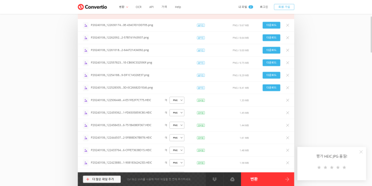
Task: Rate quality five stars
Action: [x=344, y=167]
